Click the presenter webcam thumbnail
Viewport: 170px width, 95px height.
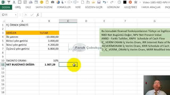click(157, 85)
